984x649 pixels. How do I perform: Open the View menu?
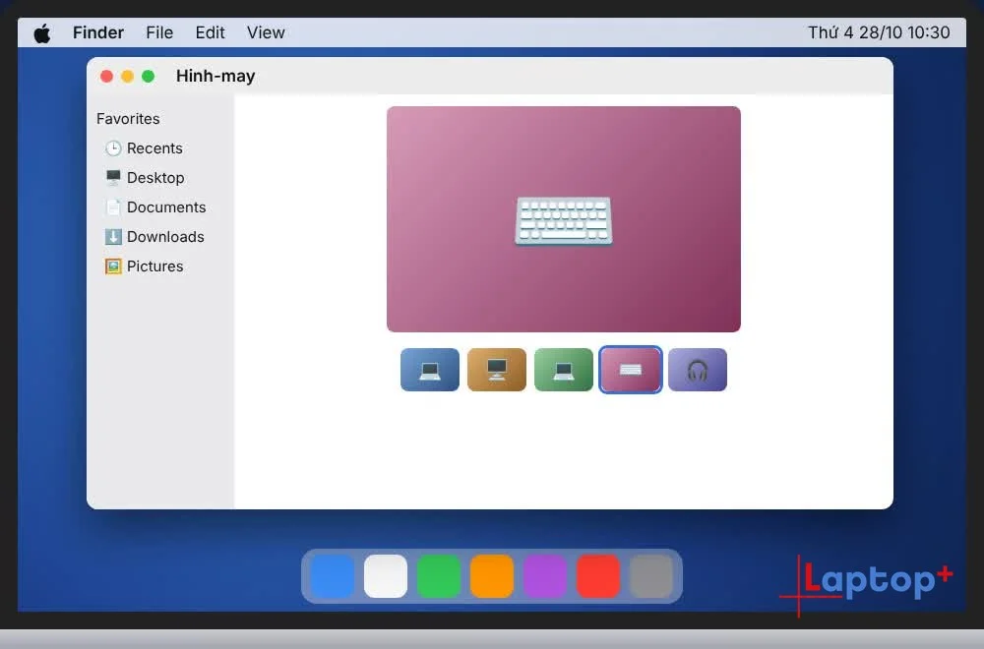pyautogui.click(x=266, y=32)
